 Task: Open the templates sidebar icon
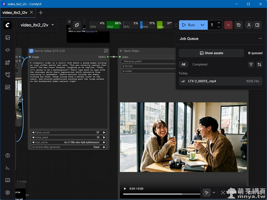pos(8,87)
